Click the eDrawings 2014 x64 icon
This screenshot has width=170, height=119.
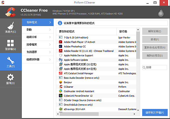tap(61, 109)
